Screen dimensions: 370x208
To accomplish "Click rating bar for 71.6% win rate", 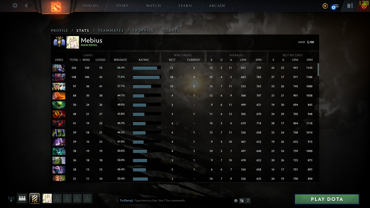I will pyautogui.click(x=147, y=77).
